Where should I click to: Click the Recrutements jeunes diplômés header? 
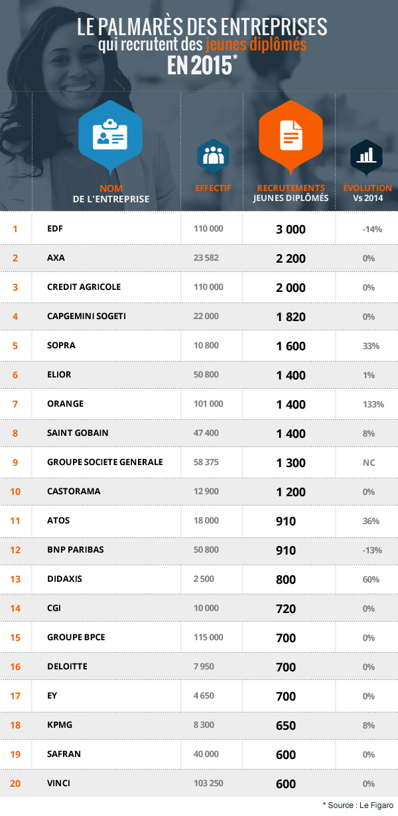click(291, 193)
